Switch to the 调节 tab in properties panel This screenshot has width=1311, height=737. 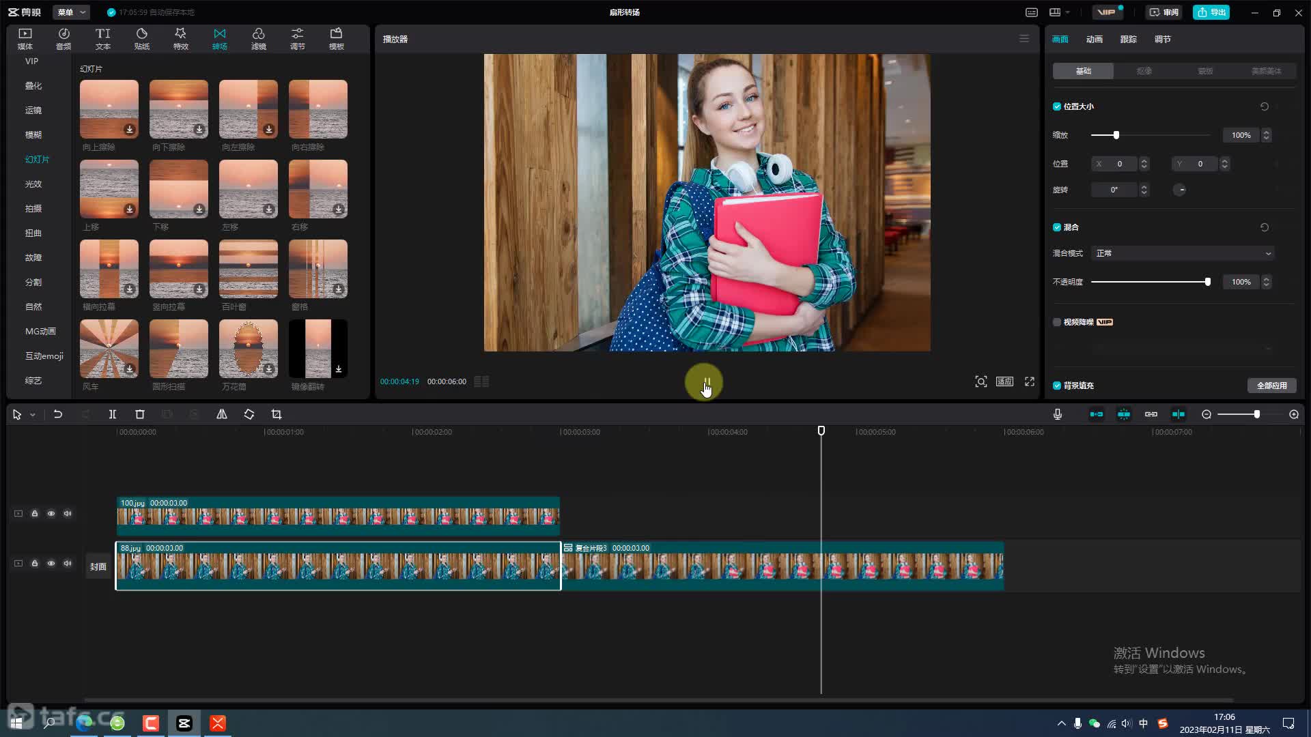1163,39
